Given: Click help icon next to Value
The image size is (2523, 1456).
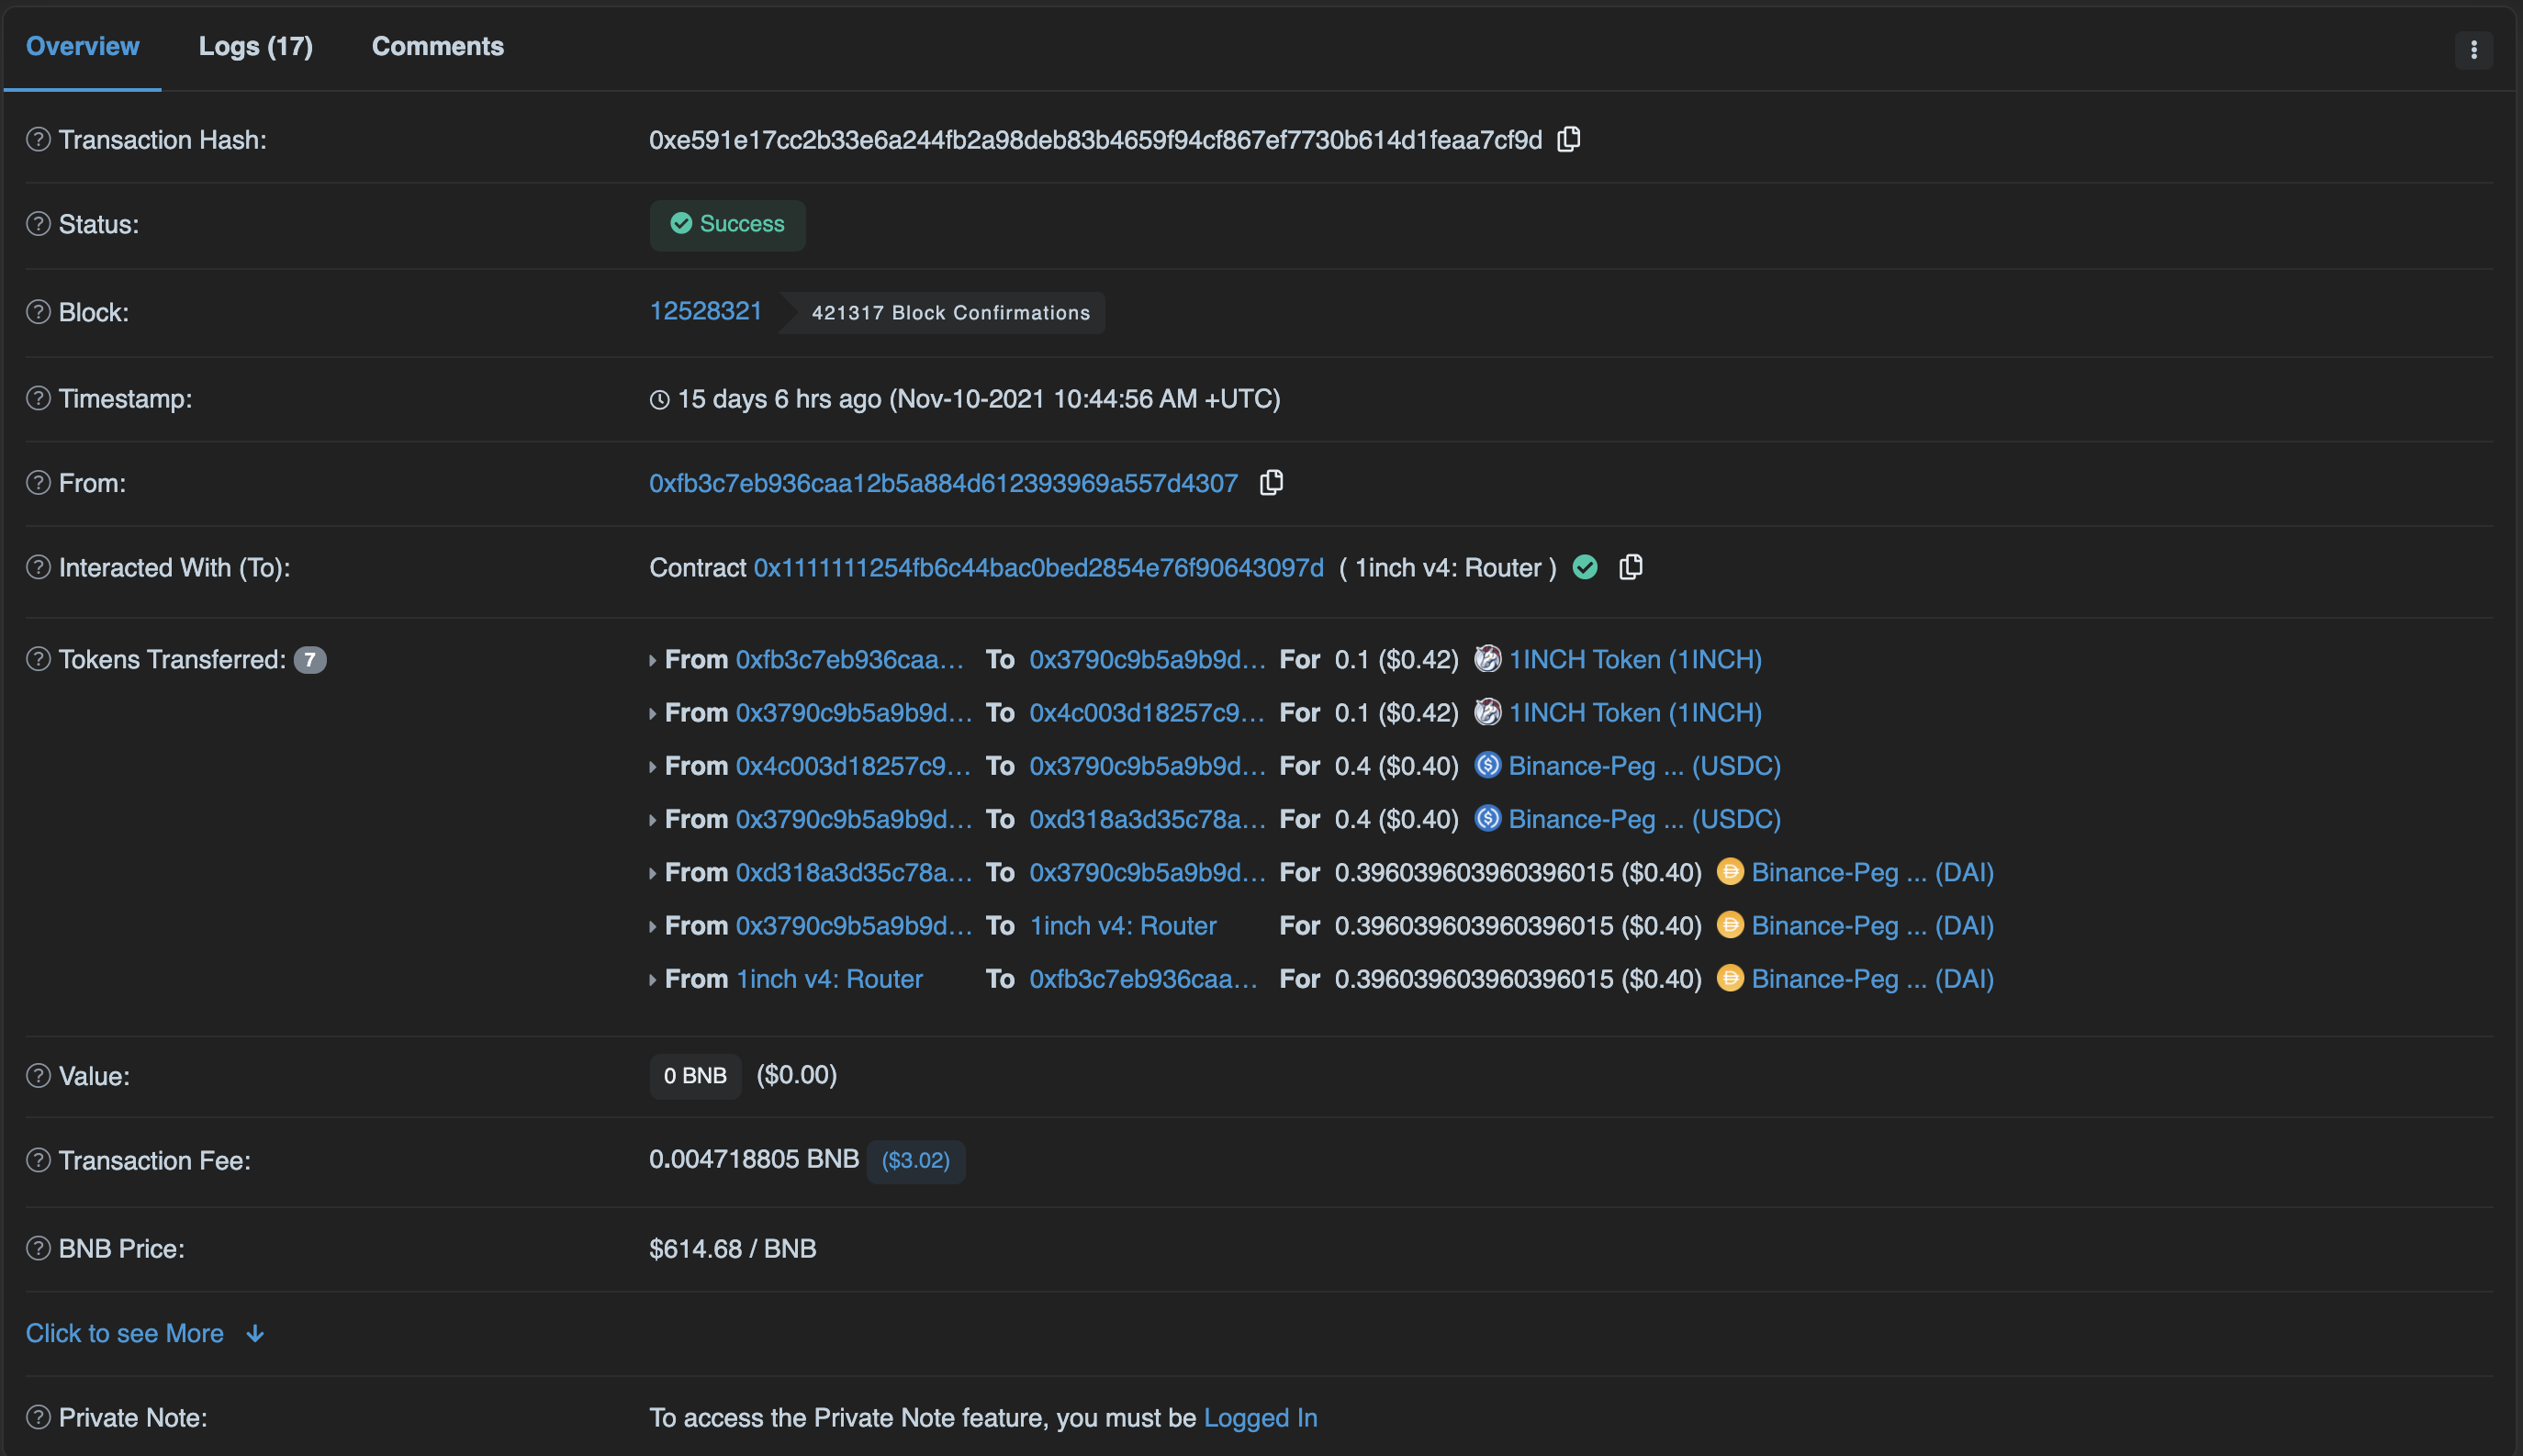Looking at the screenshot, I should (x=38, y=1076).
